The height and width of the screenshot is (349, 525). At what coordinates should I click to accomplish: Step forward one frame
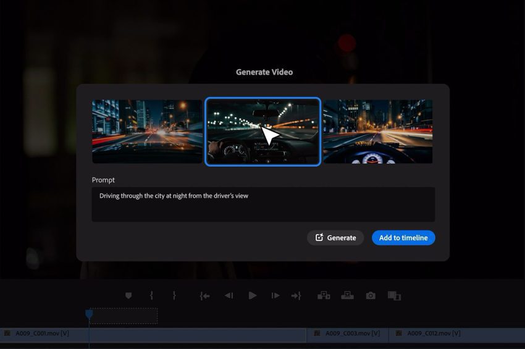[275, 296]
